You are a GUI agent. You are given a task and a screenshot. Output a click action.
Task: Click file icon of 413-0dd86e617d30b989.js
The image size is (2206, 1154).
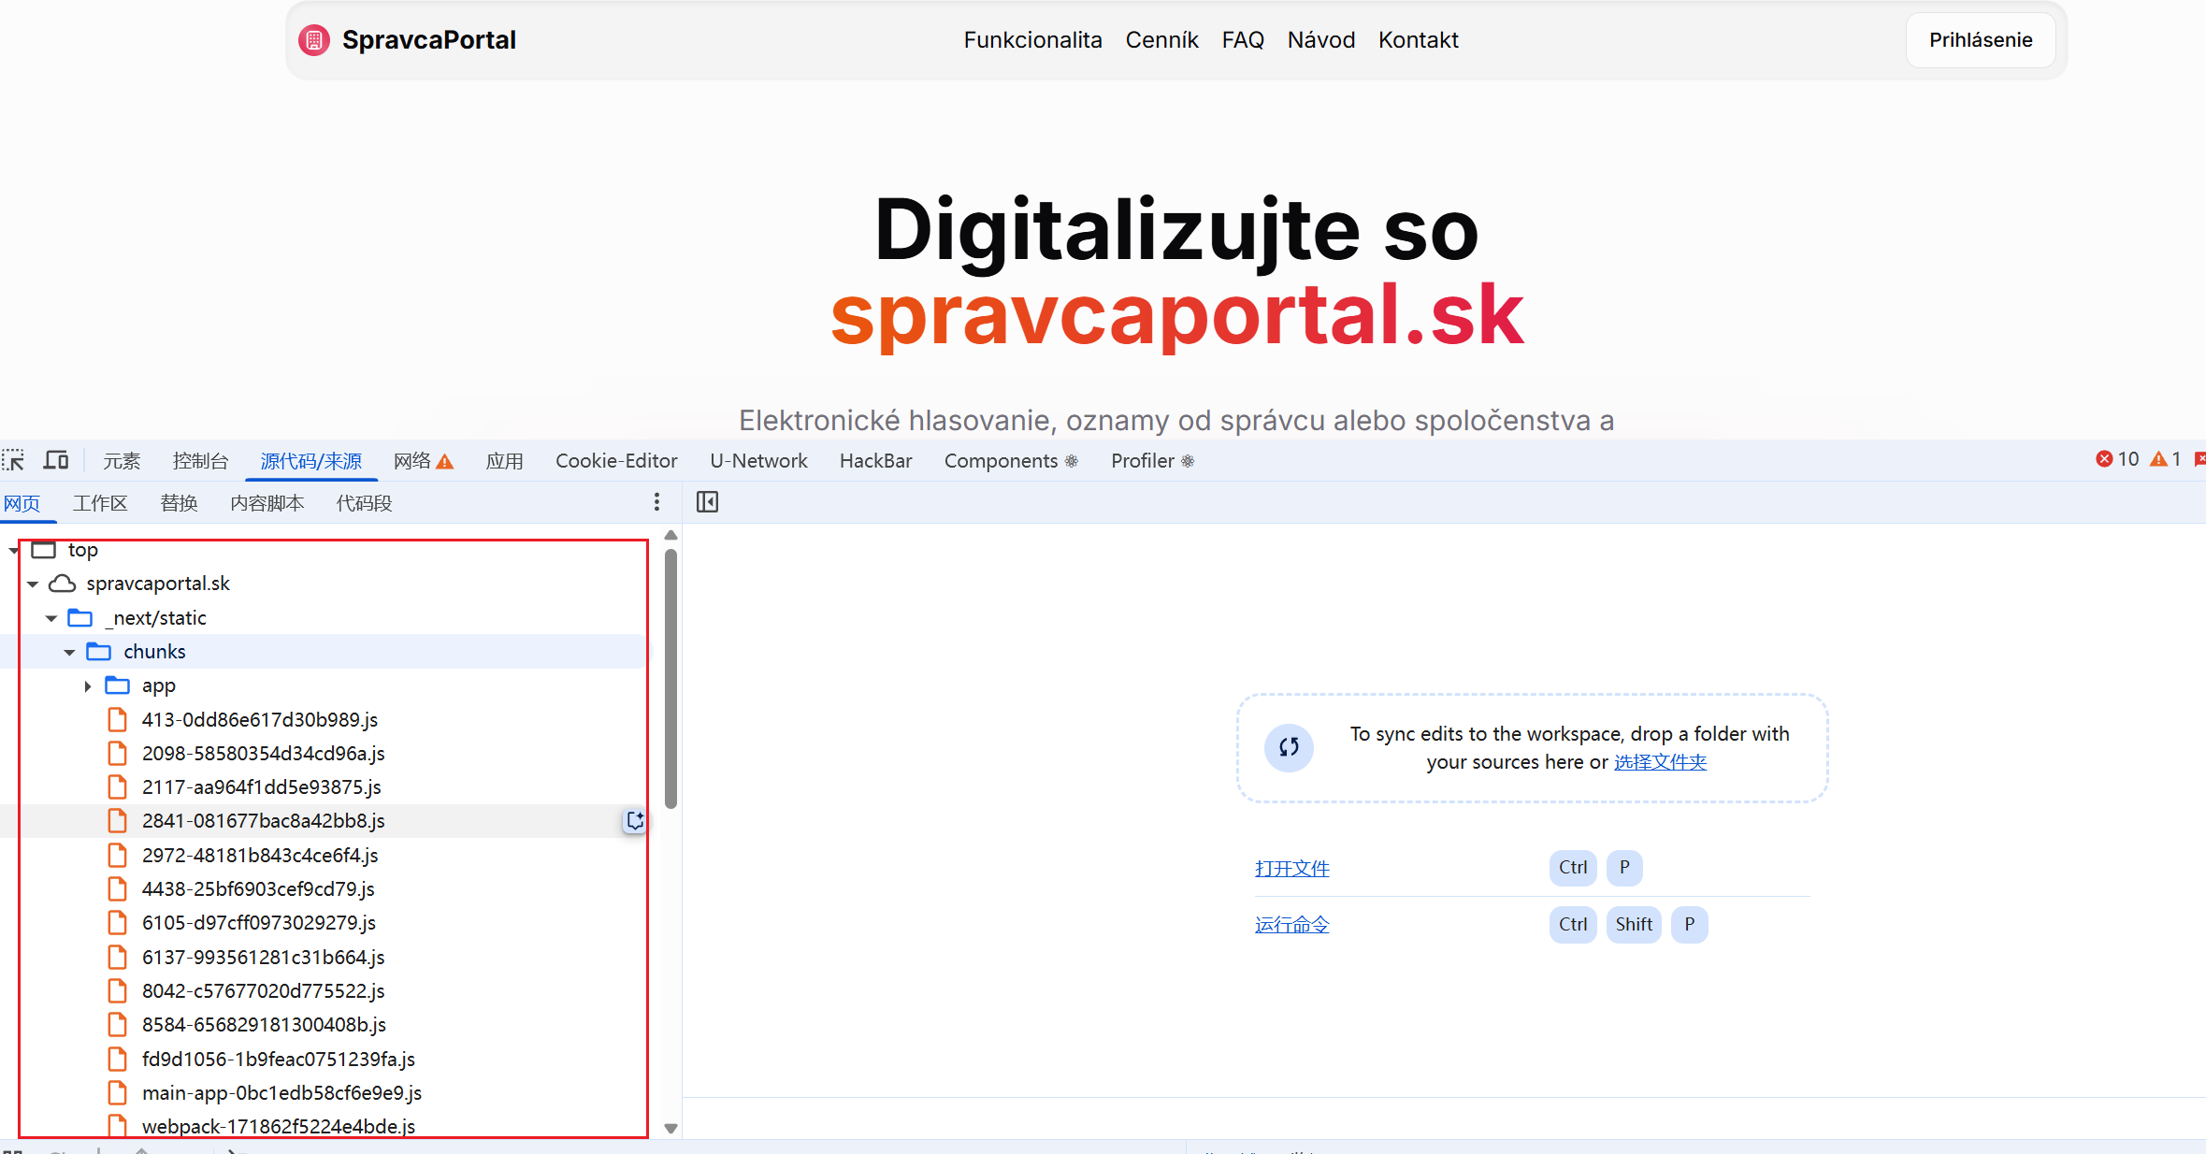pos(117,719)
